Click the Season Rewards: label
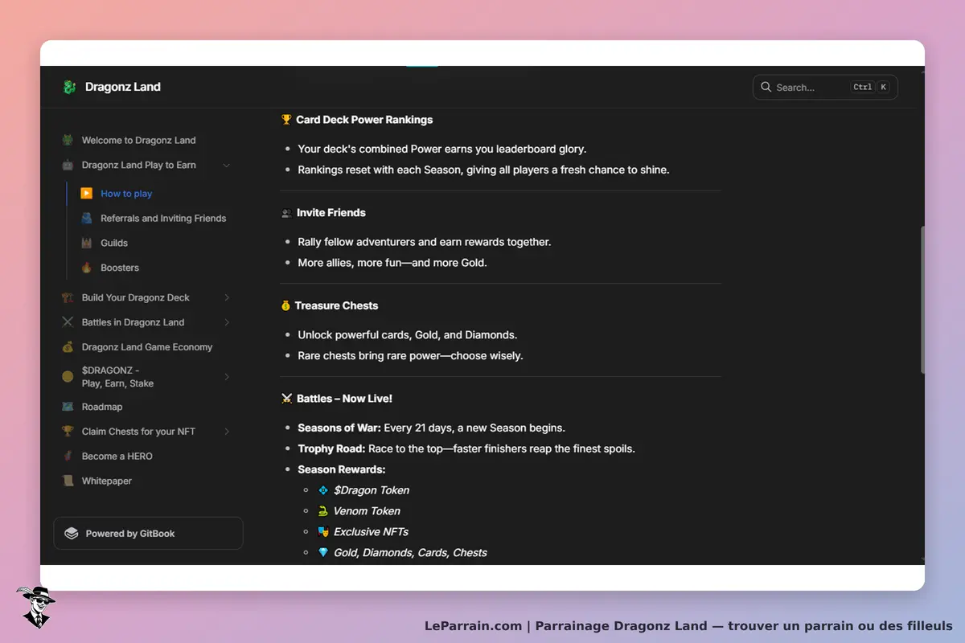This screenshot has width=965, height=643. coord(342,469)
